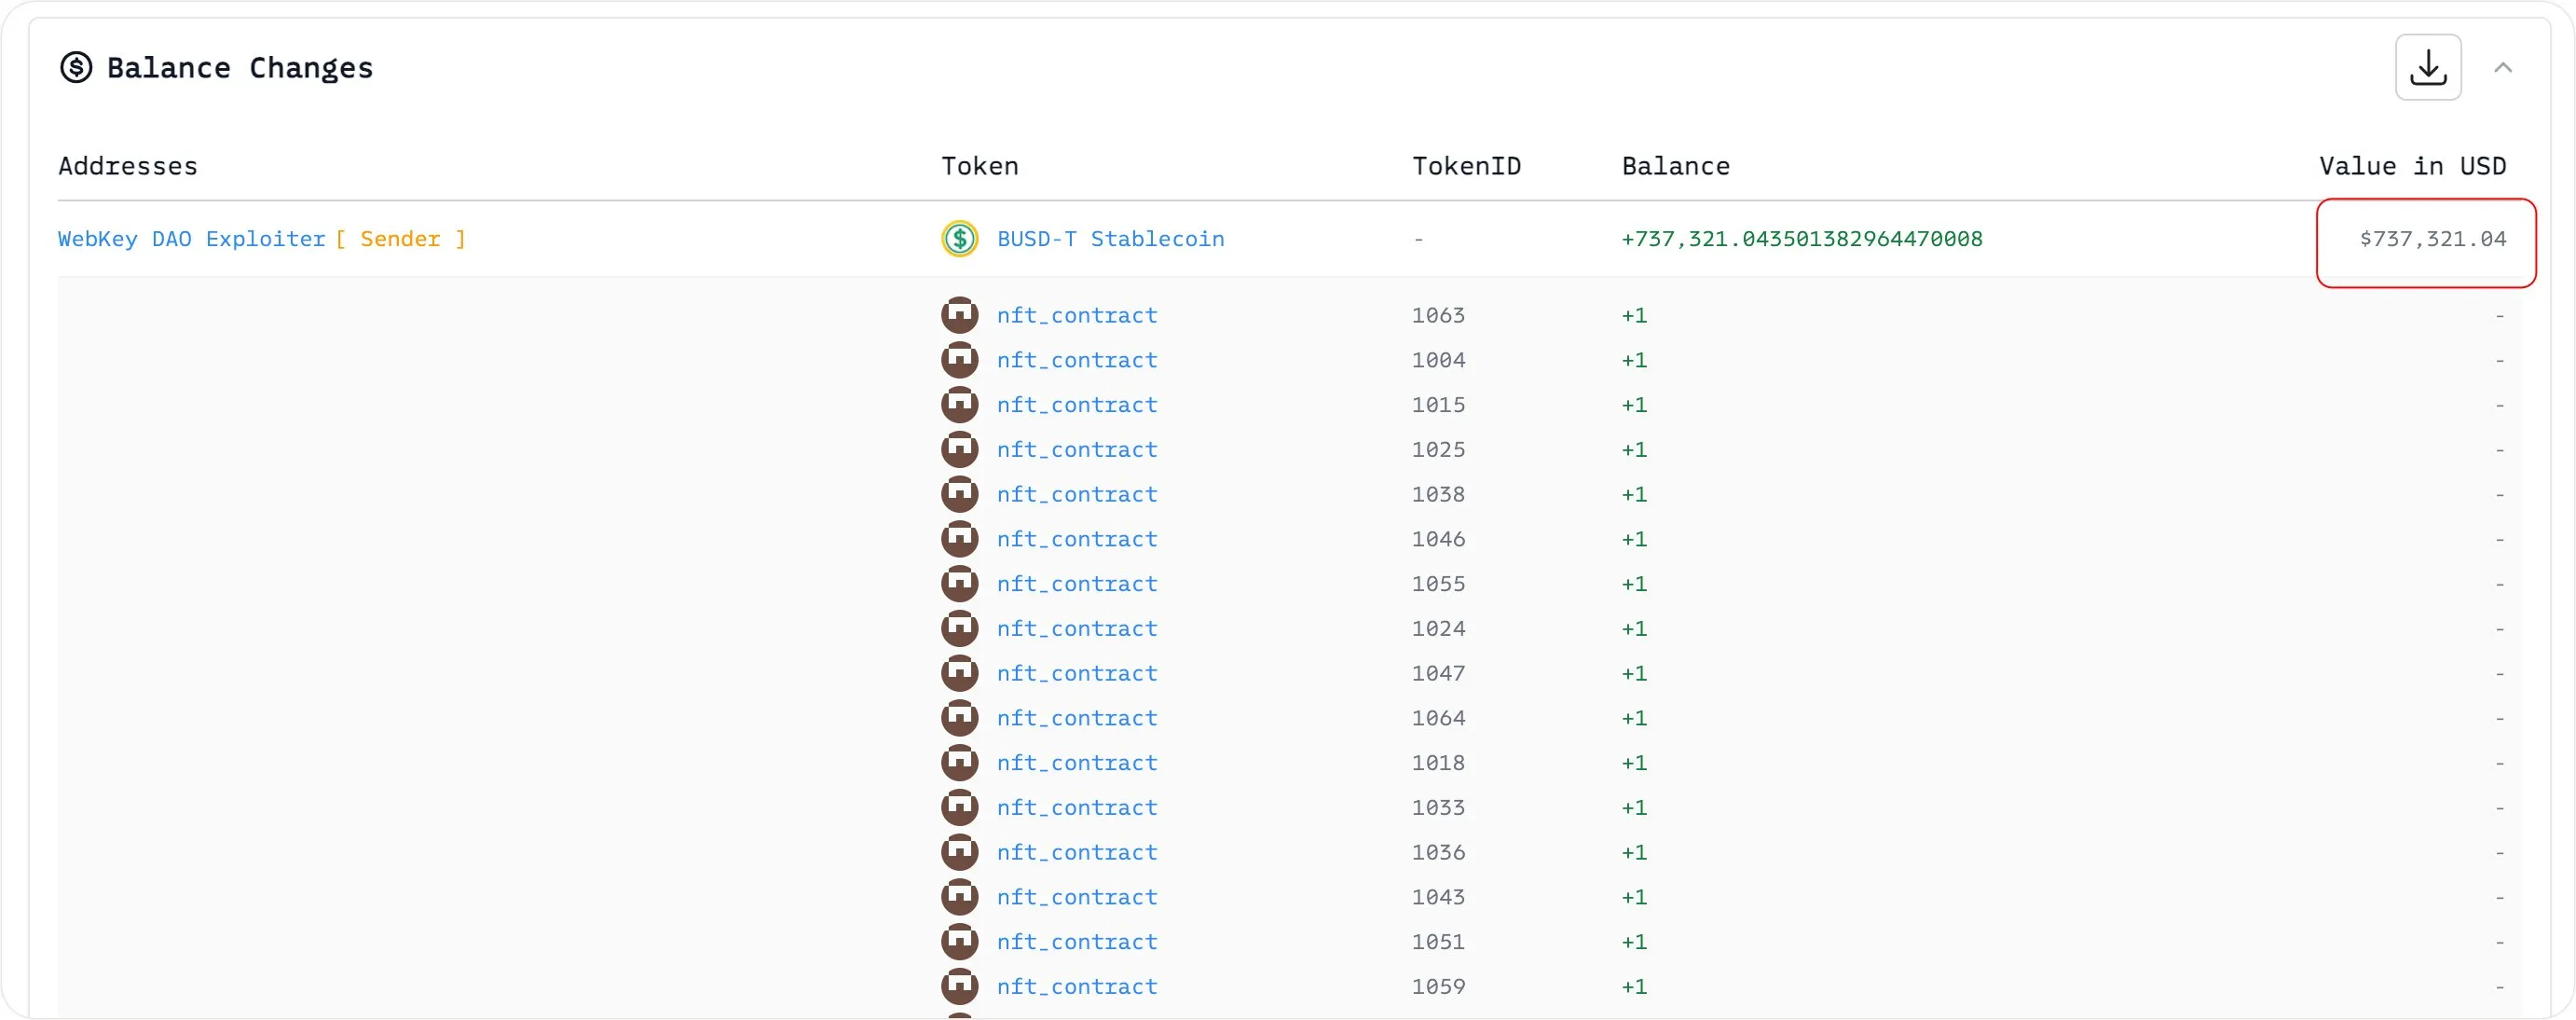
Task: Click nft_contract icon for token 1059
Action: 959,986
